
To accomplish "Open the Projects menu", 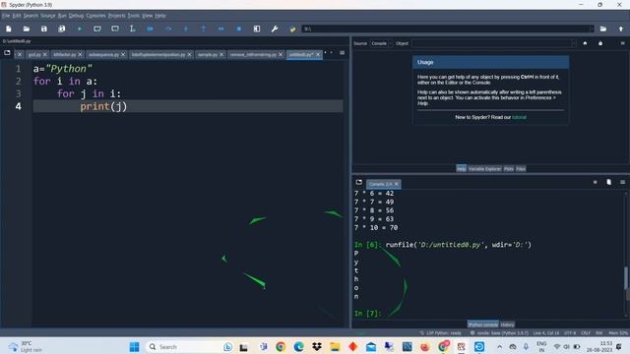I will (x=116, y=16).
